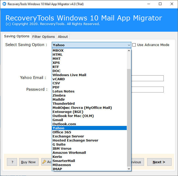Image resolution: width=178 pixels, height=176 pixels.
Task: Select Kerio saving option
Action: tap(89, 157)
